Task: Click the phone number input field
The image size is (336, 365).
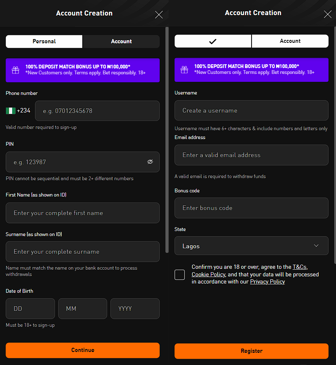Action: (97, 110)
